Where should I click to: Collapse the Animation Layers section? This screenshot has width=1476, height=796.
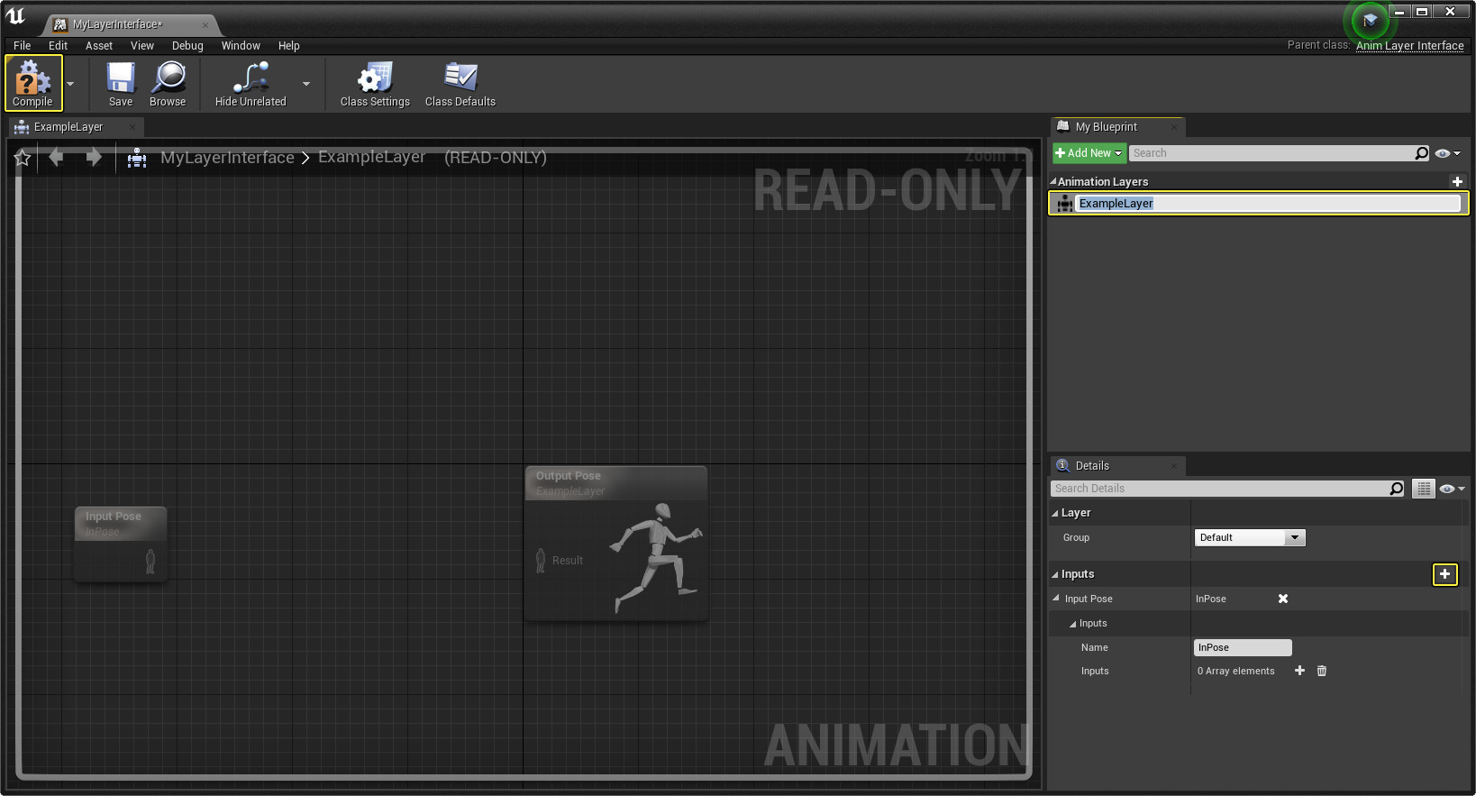1053,182
